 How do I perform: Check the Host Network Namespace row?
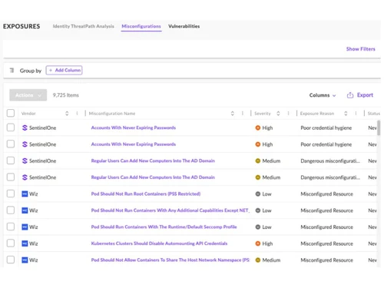(x=11, y=260)
